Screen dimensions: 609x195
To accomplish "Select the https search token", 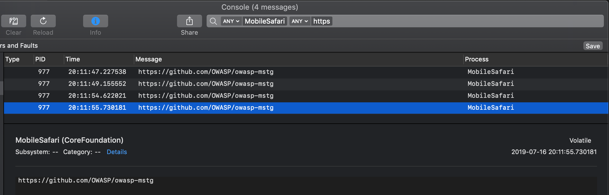I will tap(322, 21).
